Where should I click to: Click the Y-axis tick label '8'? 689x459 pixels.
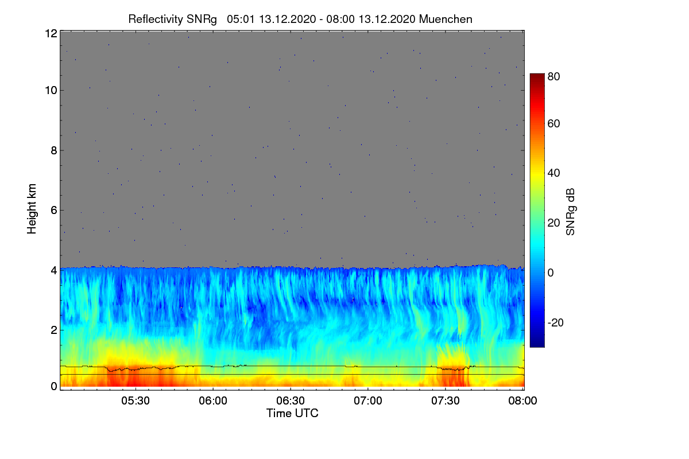point(54,150)
